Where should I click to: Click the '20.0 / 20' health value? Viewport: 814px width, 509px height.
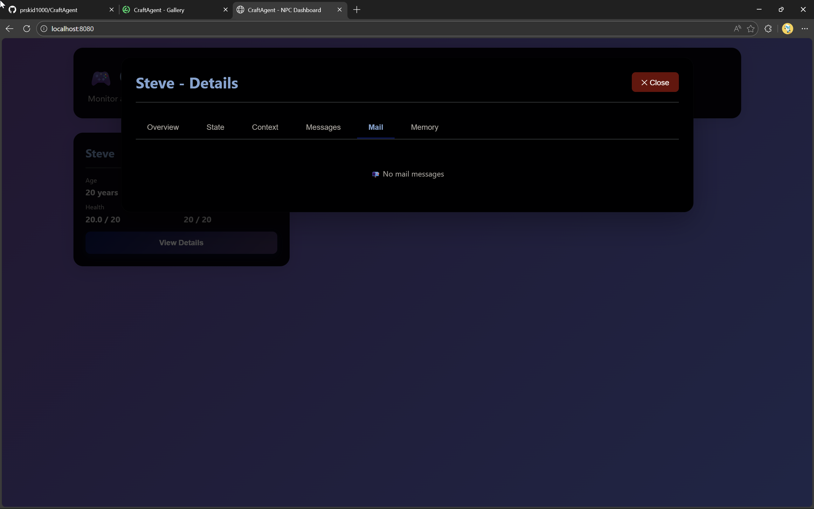click(103, 220)
